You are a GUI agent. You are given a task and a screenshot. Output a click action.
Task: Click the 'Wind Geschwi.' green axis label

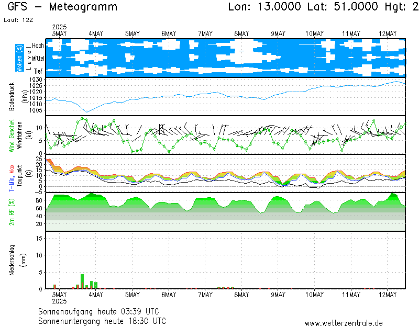12,136
